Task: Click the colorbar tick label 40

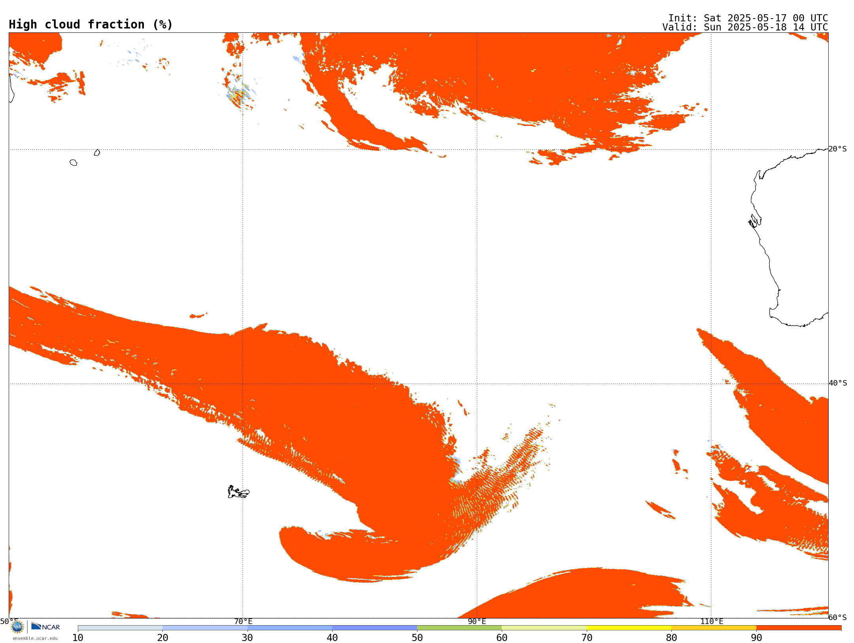Action: click(x=332, y=637)
